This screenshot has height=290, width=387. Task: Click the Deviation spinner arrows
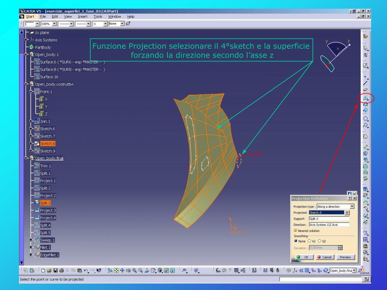341,248
